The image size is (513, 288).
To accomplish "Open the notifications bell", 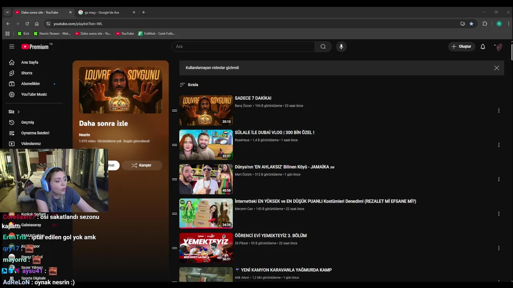I will [x=483, y=46].
